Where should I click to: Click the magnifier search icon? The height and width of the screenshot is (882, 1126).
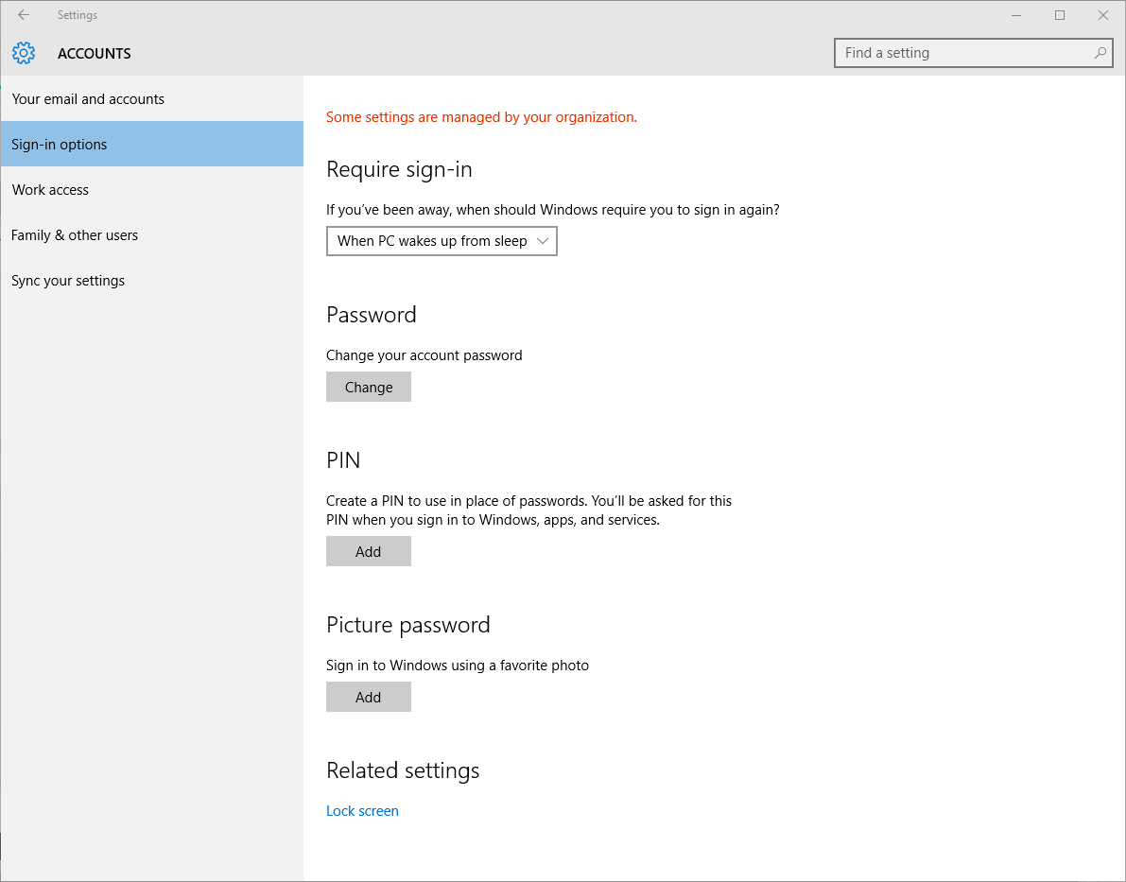click(1100, 53)
